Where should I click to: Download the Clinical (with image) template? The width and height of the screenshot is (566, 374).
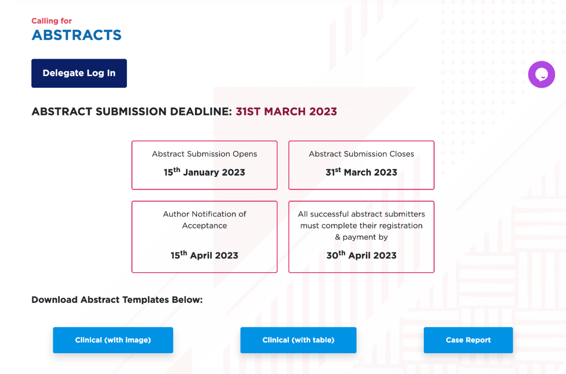click(113, 340)
